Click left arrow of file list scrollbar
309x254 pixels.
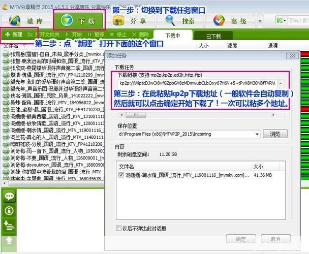(x=5, y=183)
